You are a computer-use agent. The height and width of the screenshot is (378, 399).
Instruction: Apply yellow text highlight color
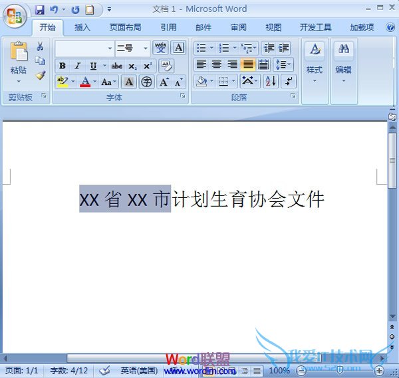pos(63,82)
